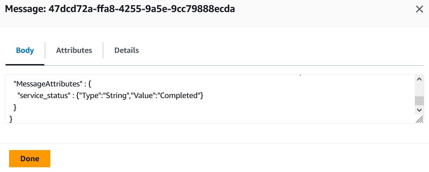Click the orange Done button

(x=30, y=159)
